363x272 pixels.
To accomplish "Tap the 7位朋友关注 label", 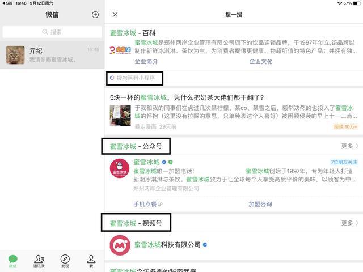I will pyautogui.click(x=344, y=162).
